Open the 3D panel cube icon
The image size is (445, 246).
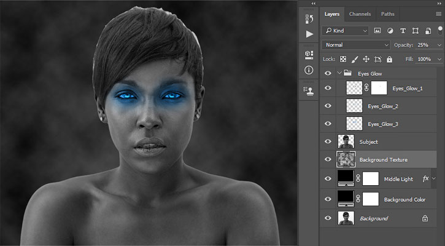[x=309, y=55]
